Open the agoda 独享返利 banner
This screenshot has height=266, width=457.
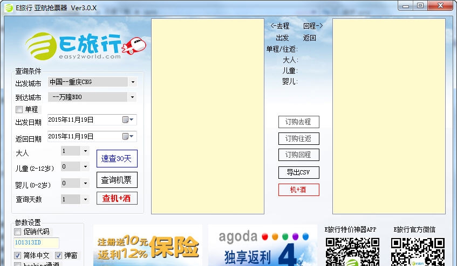(x=263, y=245)
